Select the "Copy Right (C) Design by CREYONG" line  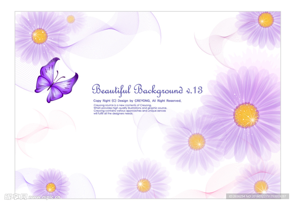pyautogui.click(x=137, y=101)
